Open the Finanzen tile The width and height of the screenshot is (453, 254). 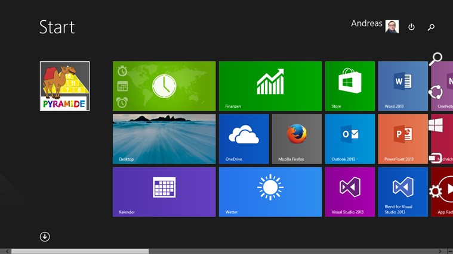point(270,86)
